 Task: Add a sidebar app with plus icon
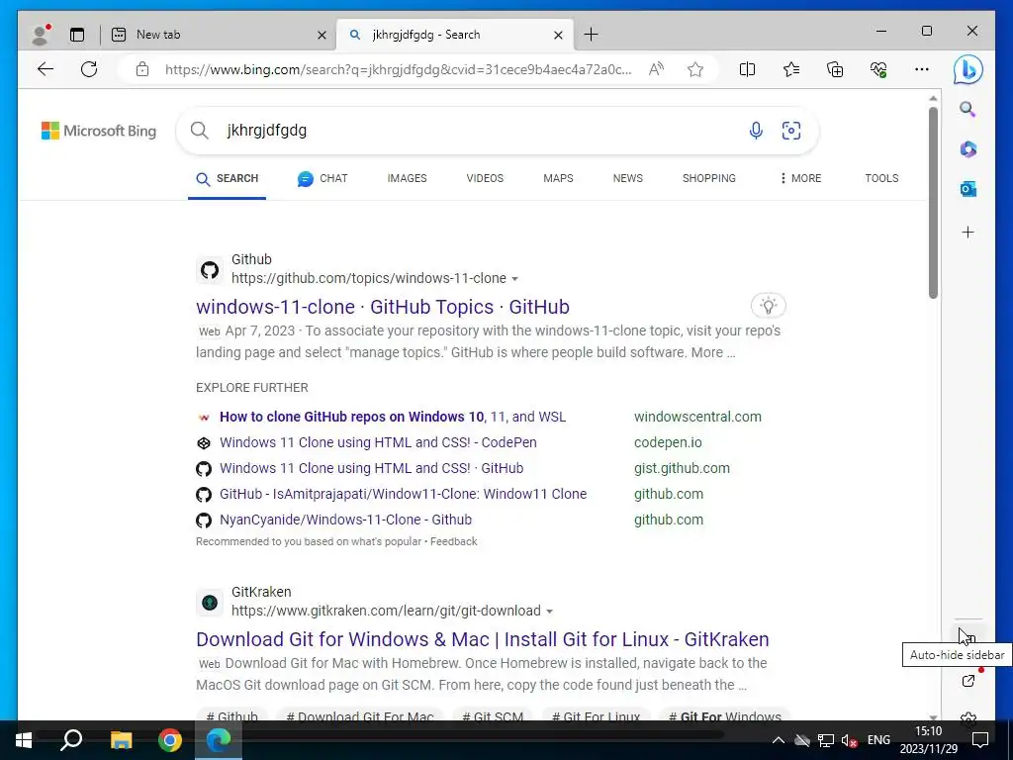click(x=967, y=232)
